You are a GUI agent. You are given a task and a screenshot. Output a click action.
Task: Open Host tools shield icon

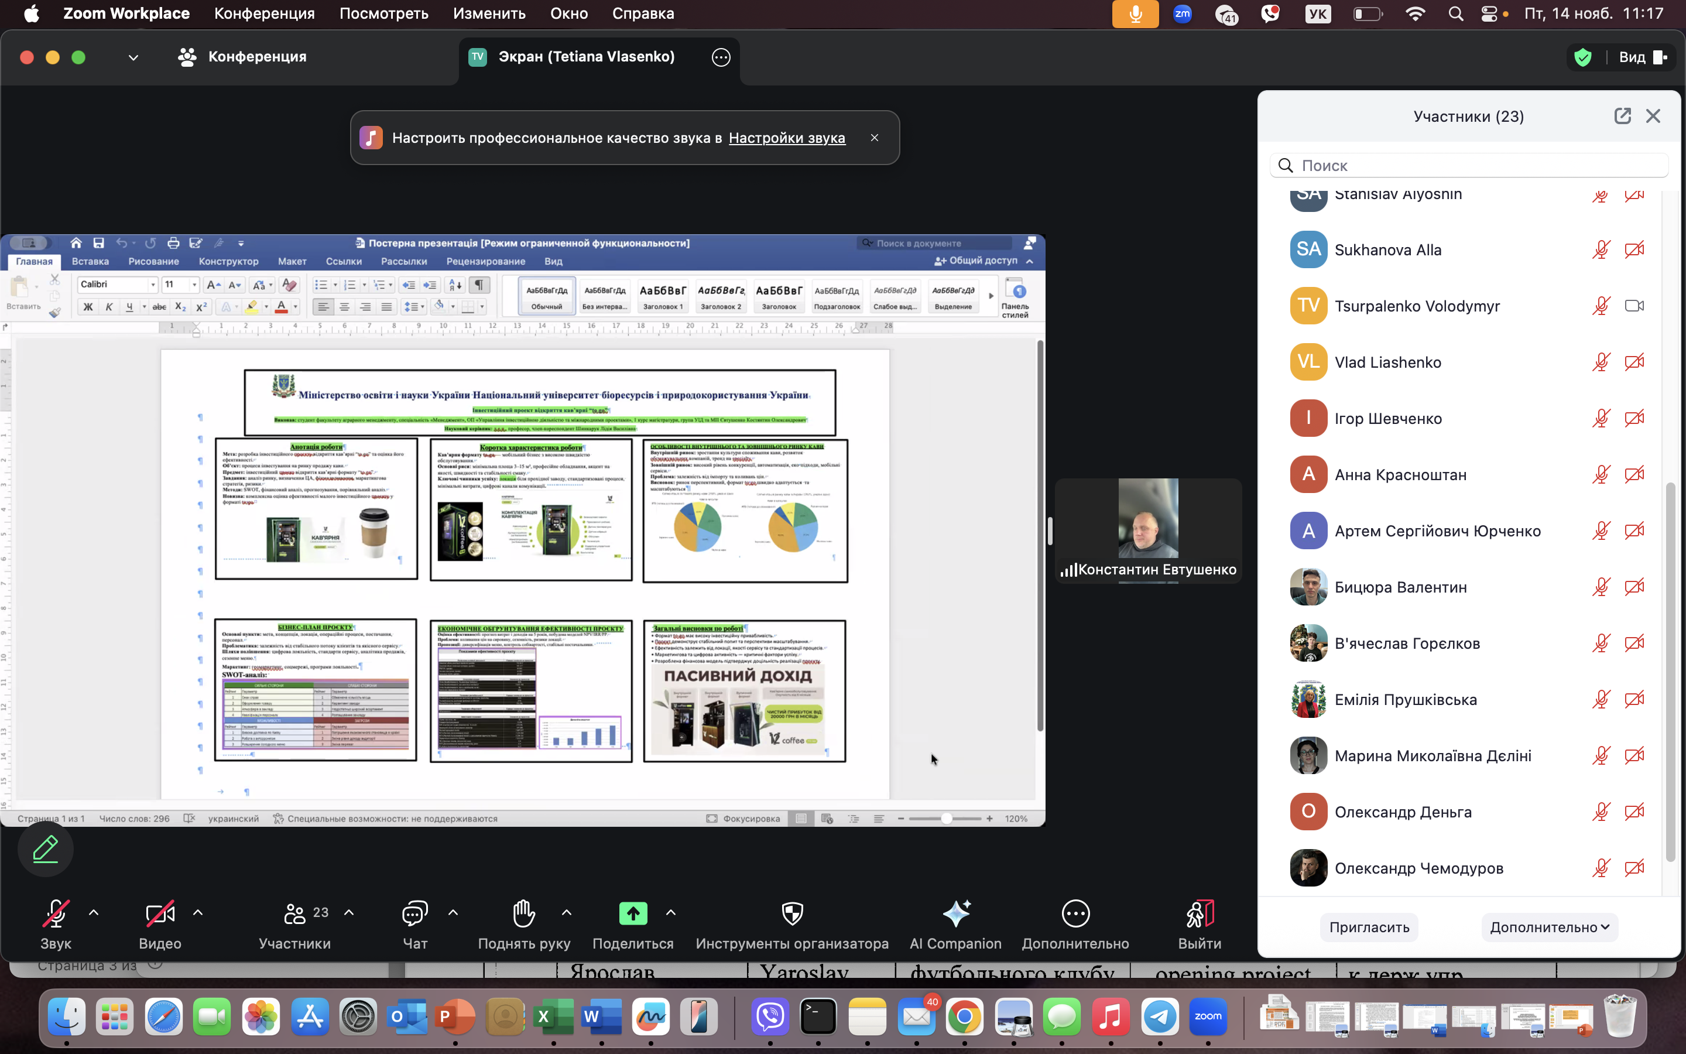pyautogui.click(x=792, y=913)
